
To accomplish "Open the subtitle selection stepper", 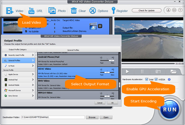I will pyautogui.click(x=54, y=32).
